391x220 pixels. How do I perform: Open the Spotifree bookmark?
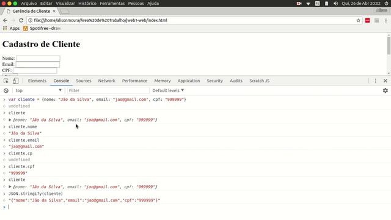click(42, 29)
